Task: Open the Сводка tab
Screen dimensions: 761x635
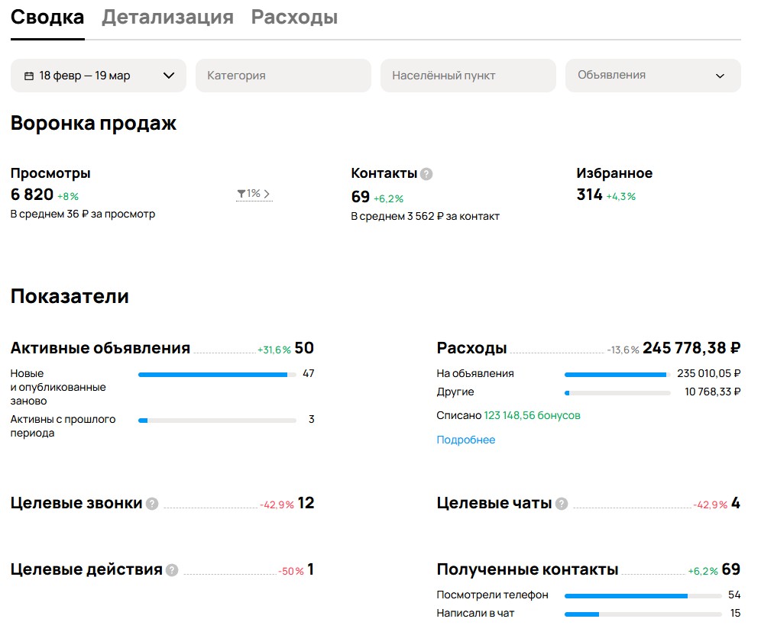Action: (x=47, y=18)
